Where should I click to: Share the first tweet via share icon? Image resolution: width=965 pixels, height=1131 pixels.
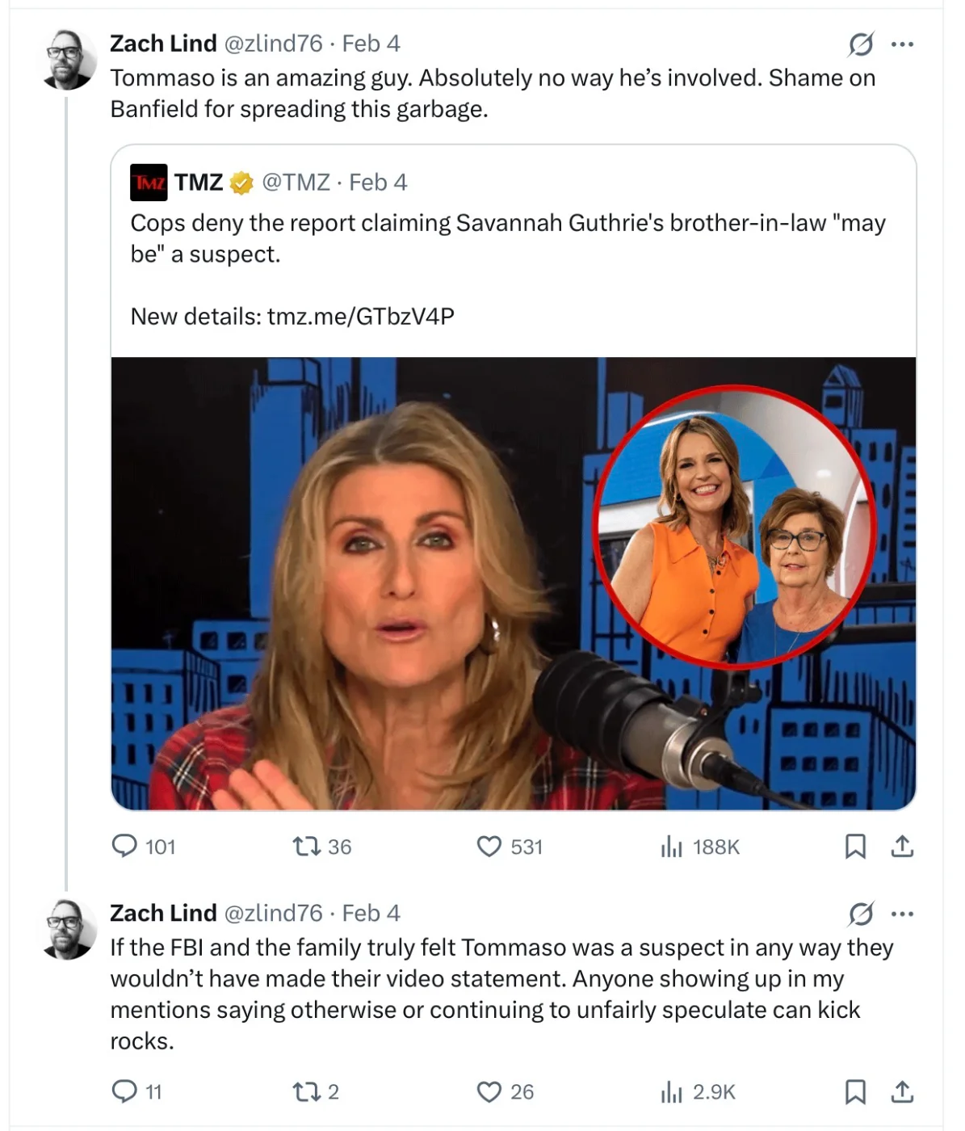coord(902,846)
